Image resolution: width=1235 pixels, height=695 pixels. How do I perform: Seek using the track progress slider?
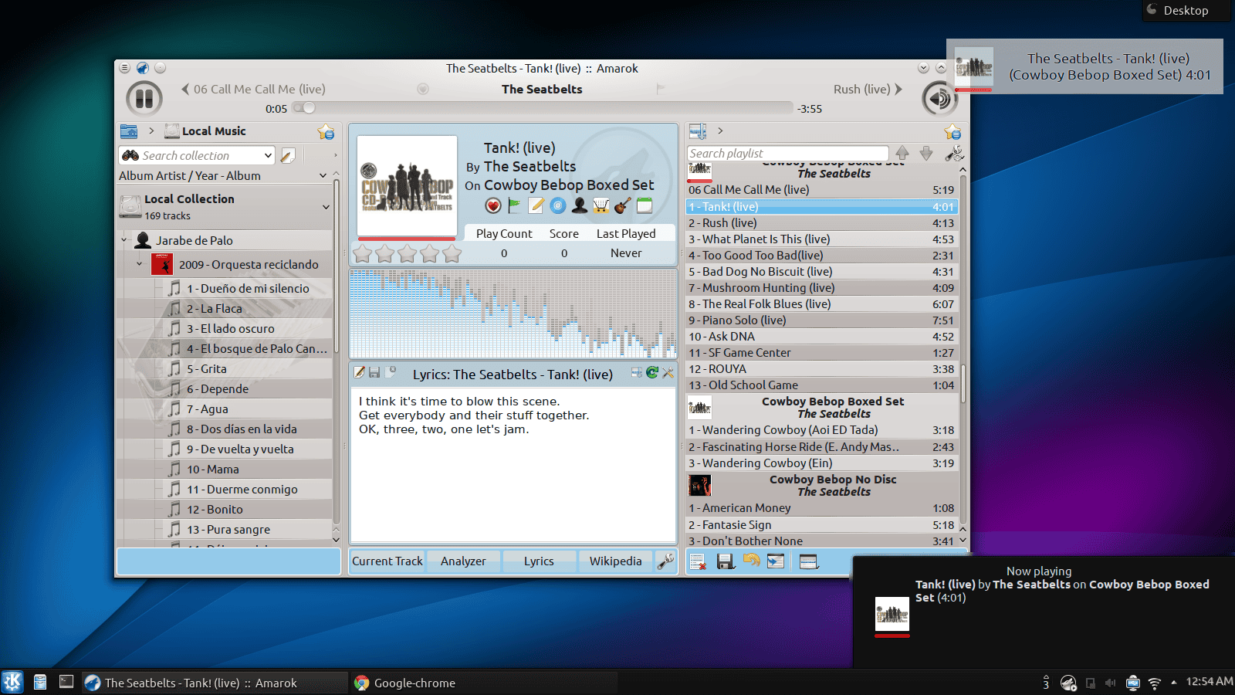coord(542,108)
